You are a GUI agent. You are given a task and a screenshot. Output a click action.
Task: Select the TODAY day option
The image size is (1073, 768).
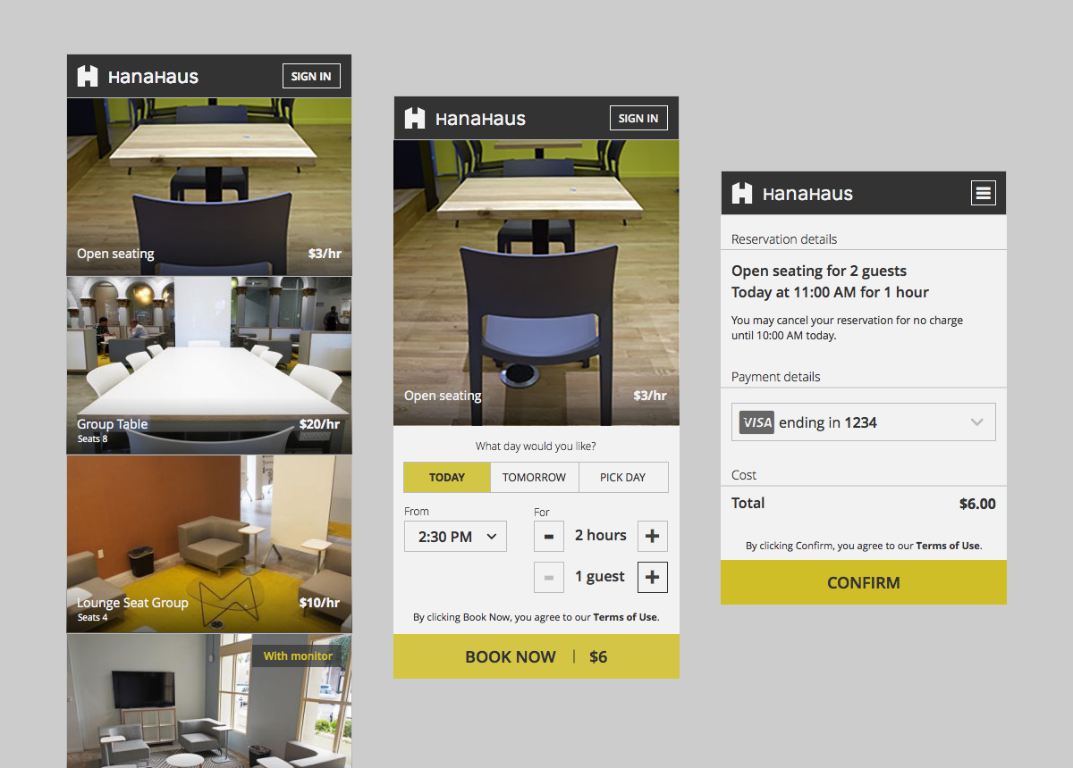pyautogui.click(x=447, y=478)
